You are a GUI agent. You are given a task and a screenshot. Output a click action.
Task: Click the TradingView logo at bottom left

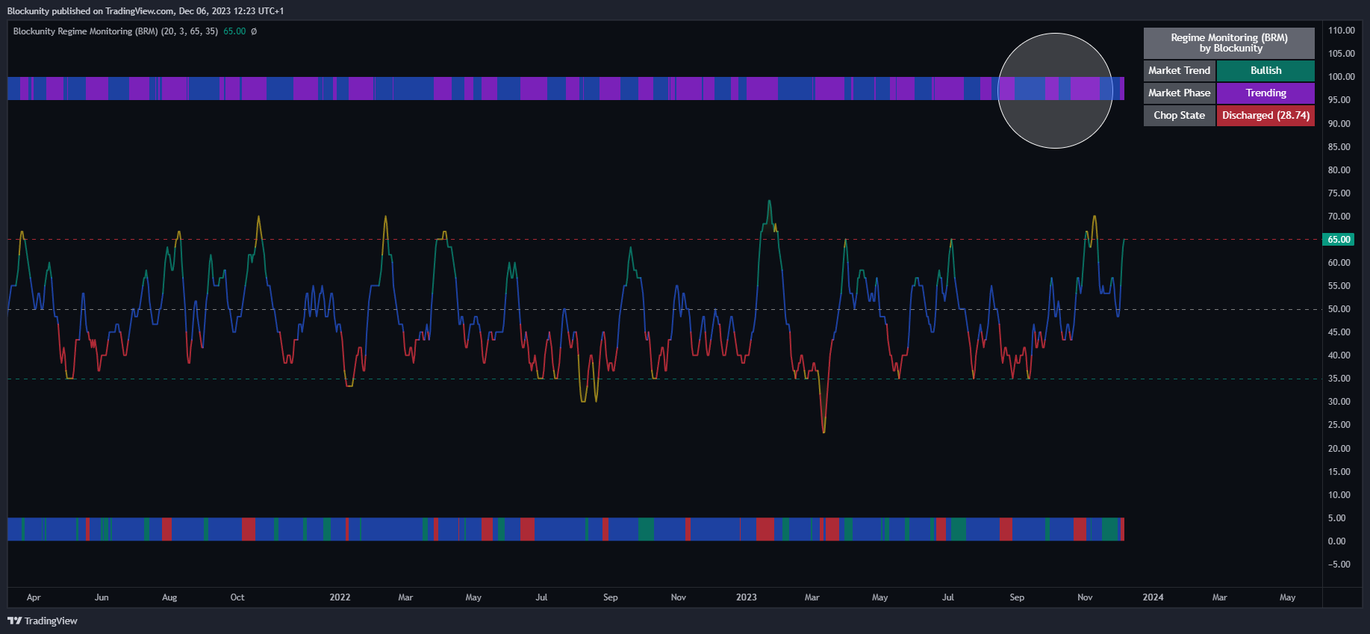click(x=43, y=621)
